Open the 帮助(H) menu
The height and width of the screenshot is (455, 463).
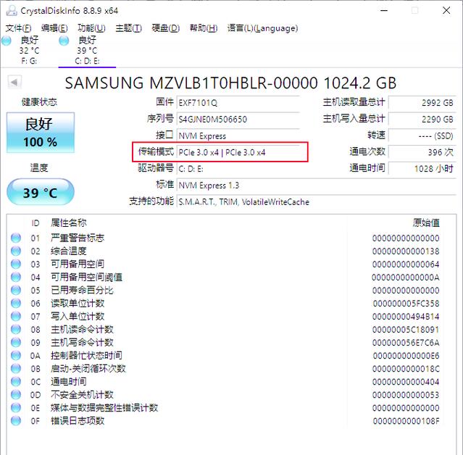point(204,28)
